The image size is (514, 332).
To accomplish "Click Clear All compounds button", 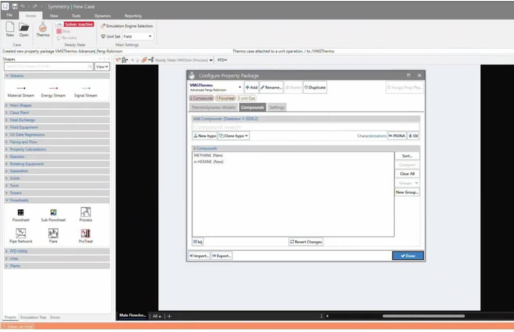I will pyautogui.click(x=407, y=174).
